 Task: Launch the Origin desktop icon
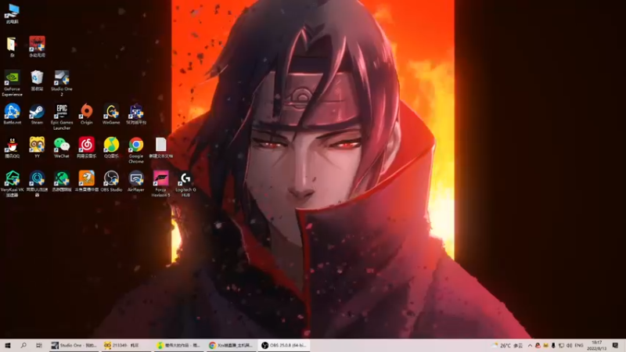point(86,114)
